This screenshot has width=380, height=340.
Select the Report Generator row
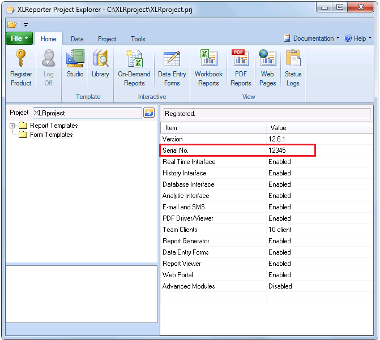(267, 241)
